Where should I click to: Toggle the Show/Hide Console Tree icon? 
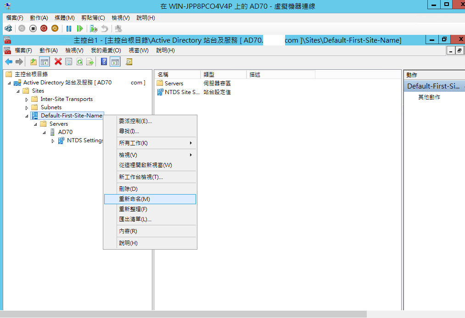click(45, 61)
